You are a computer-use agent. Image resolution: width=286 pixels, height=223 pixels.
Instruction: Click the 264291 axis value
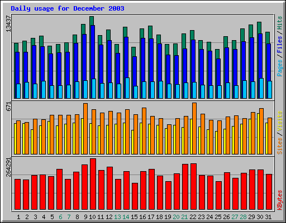(x=8, y=167)
